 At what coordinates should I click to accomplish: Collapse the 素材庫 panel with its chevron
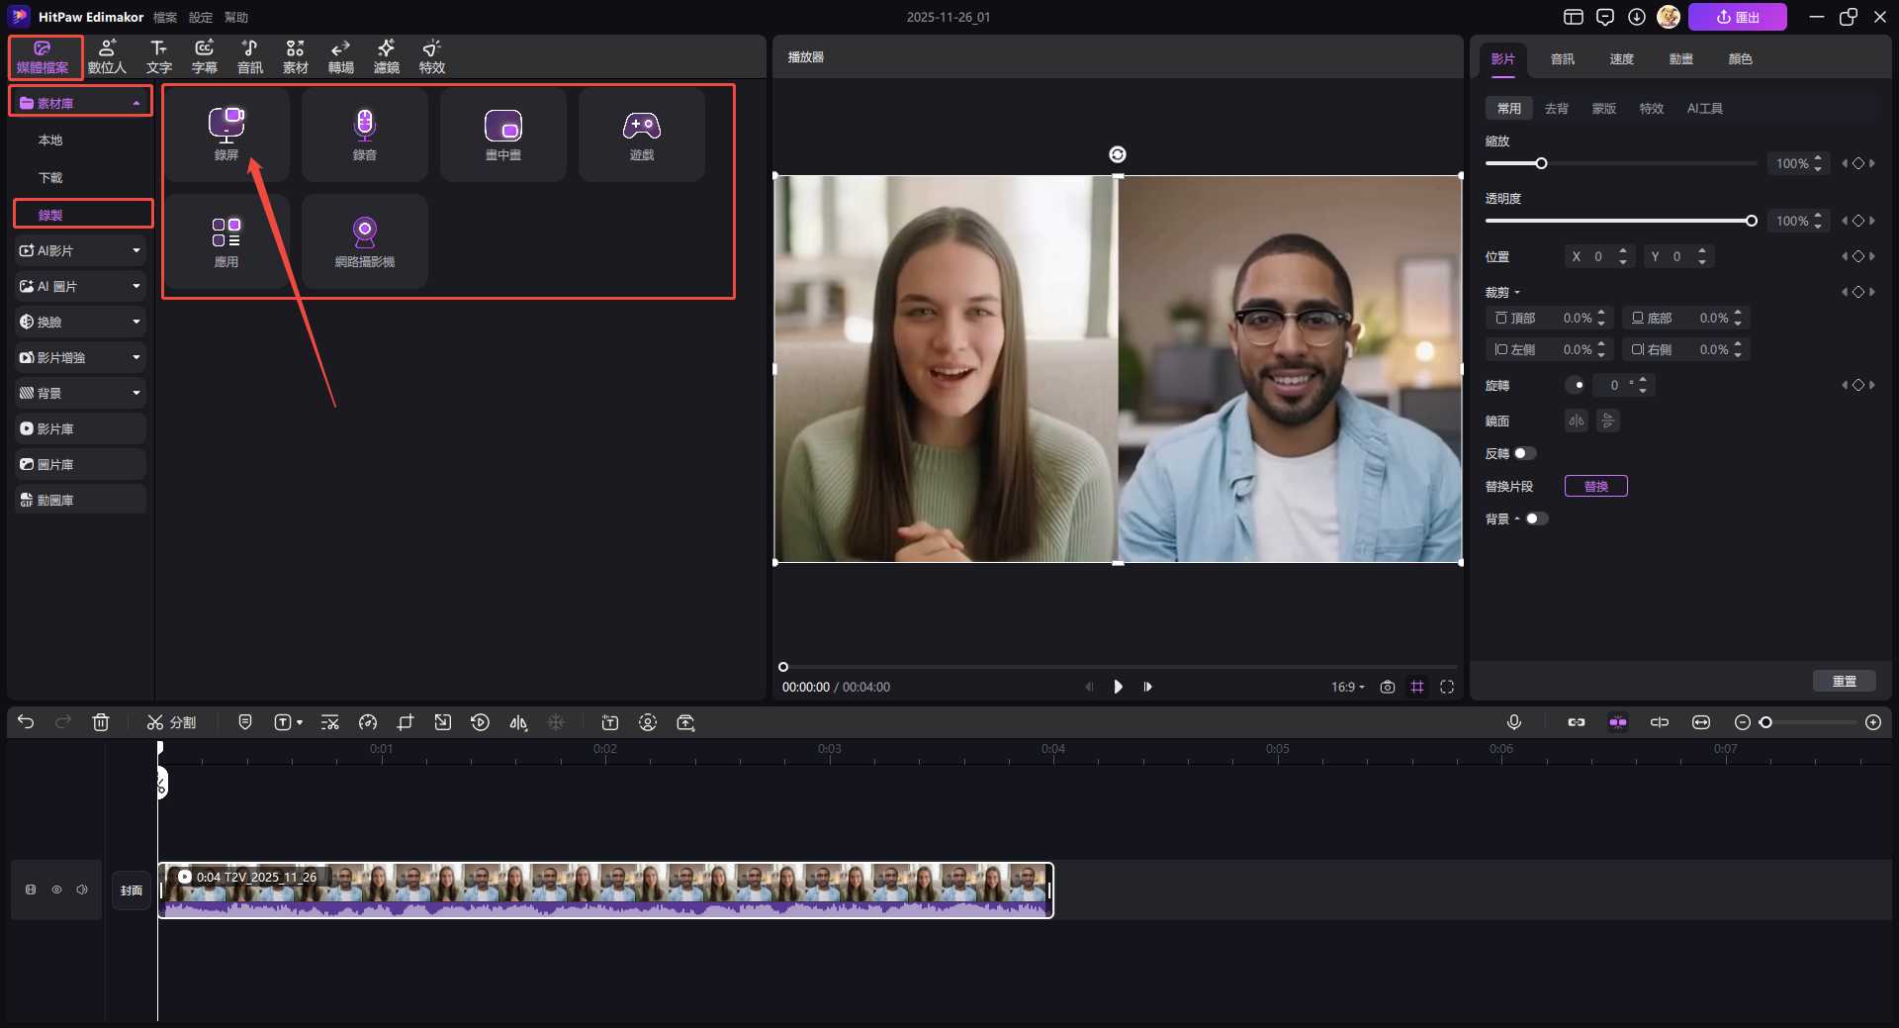tap(136, 101)
